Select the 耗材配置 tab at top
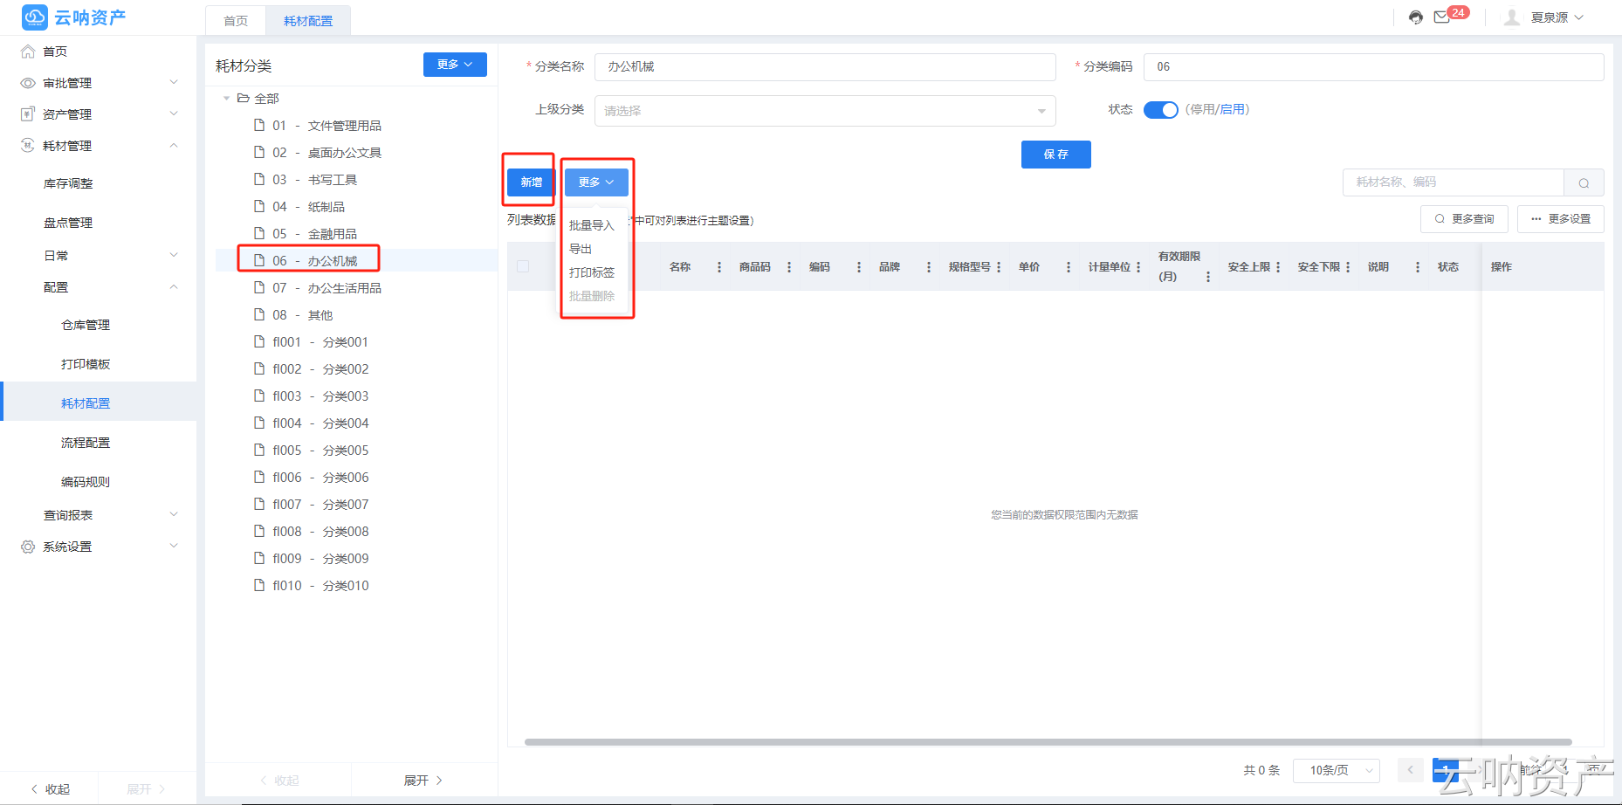 (x=308, y=21)
